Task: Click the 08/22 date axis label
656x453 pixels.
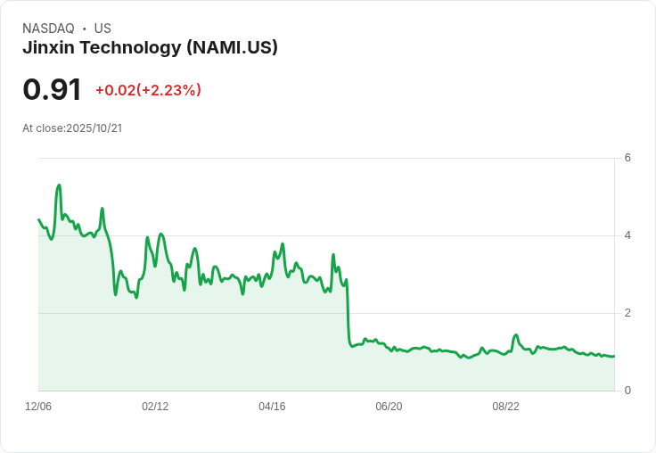Action: [x=505, y=407]
